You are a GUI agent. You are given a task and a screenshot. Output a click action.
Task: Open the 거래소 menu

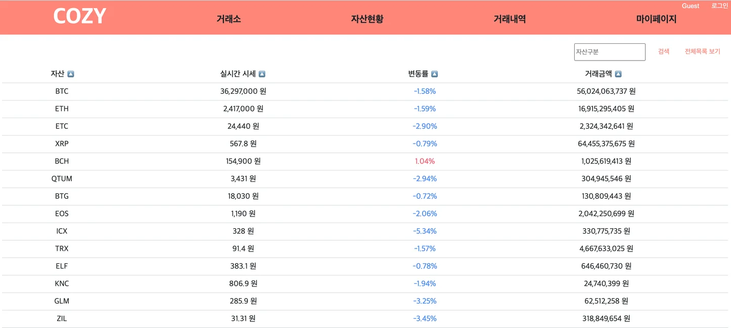(228, 19)
